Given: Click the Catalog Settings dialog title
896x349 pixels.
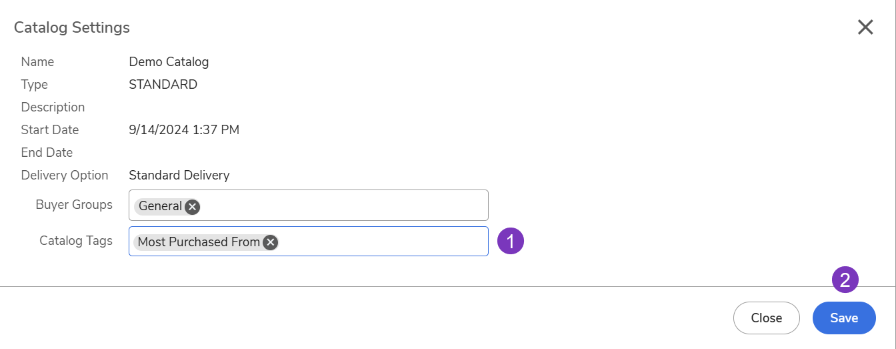Looking at the screenshot, I should tap(72, 28).
